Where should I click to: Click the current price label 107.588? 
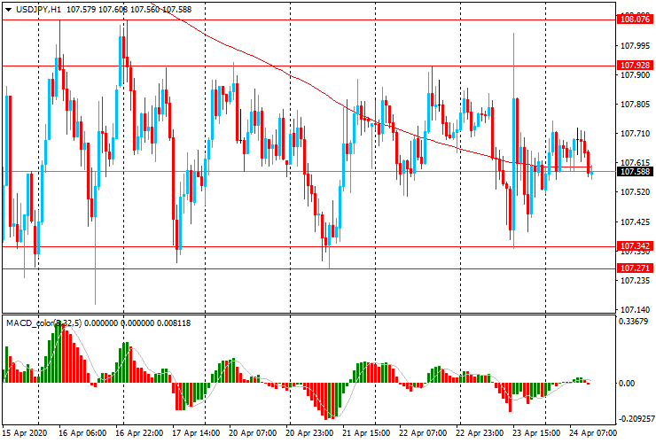pos(635,172)
